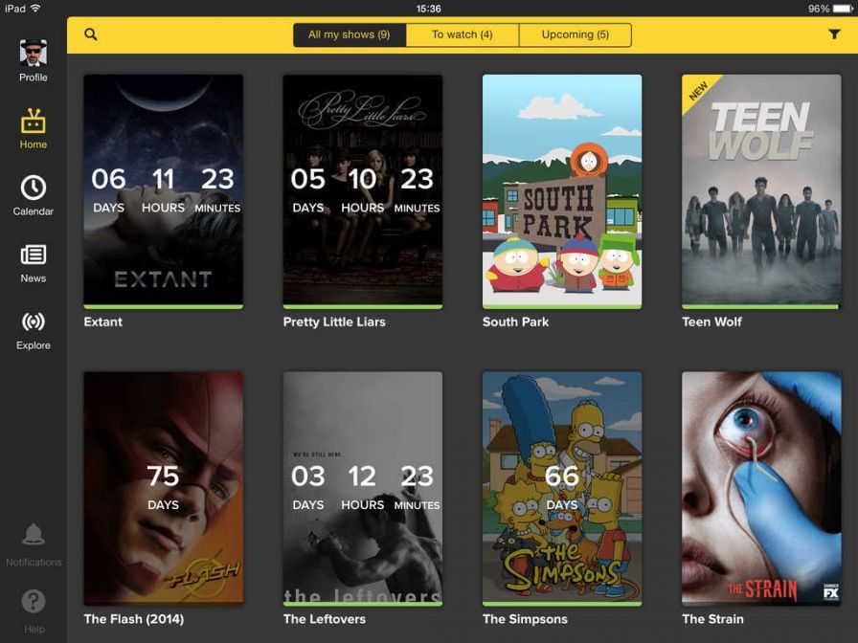This screenshot has width=858, height=643.
Task: Open Pretty Little Liars from the grid
Action: tap(362, 188)
